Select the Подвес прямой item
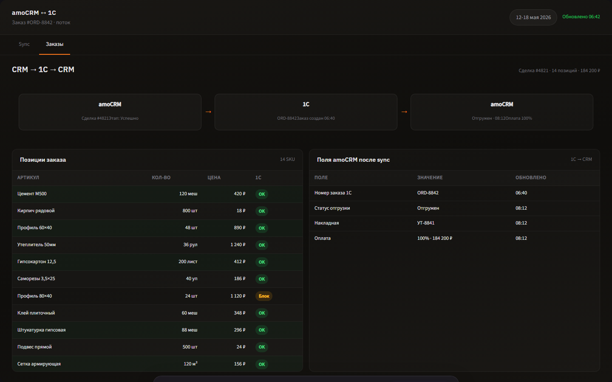This screenshot has height=382, width=612. (34, 347)
